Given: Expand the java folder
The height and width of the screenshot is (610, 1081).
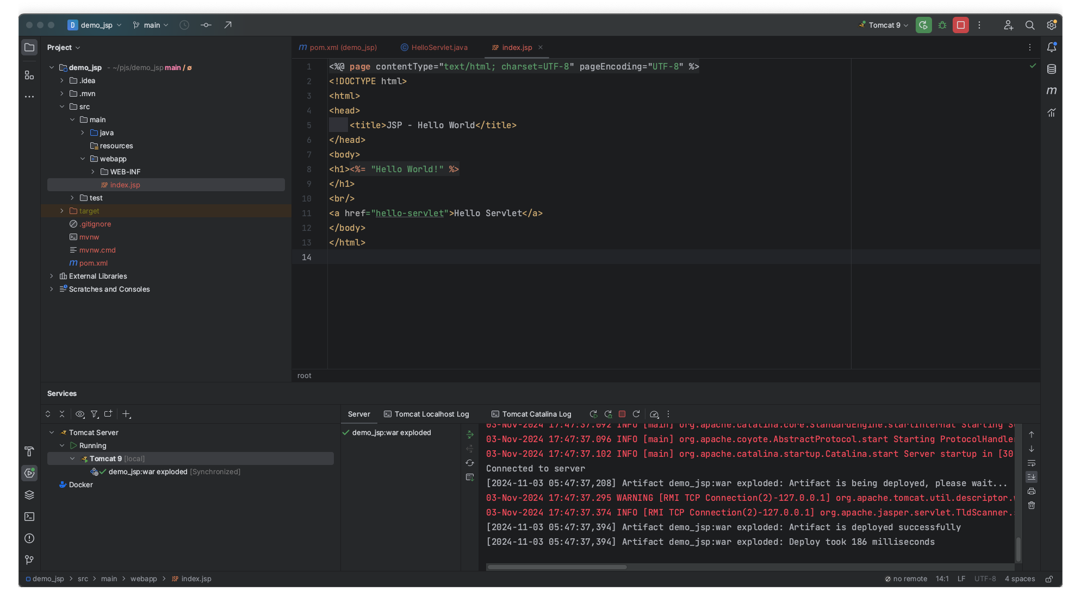Looking at the screenshot, I should [83, 133].
